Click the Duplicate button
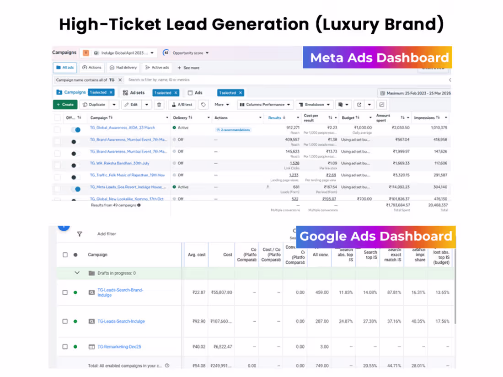Image resolution: width=503 pixels, height=377 pixels. (x=94, y=105)
